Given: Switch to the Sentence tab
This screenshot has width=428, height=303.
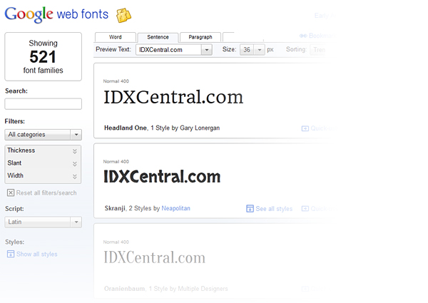Looking at the screenshot, I should coord(158,37).
